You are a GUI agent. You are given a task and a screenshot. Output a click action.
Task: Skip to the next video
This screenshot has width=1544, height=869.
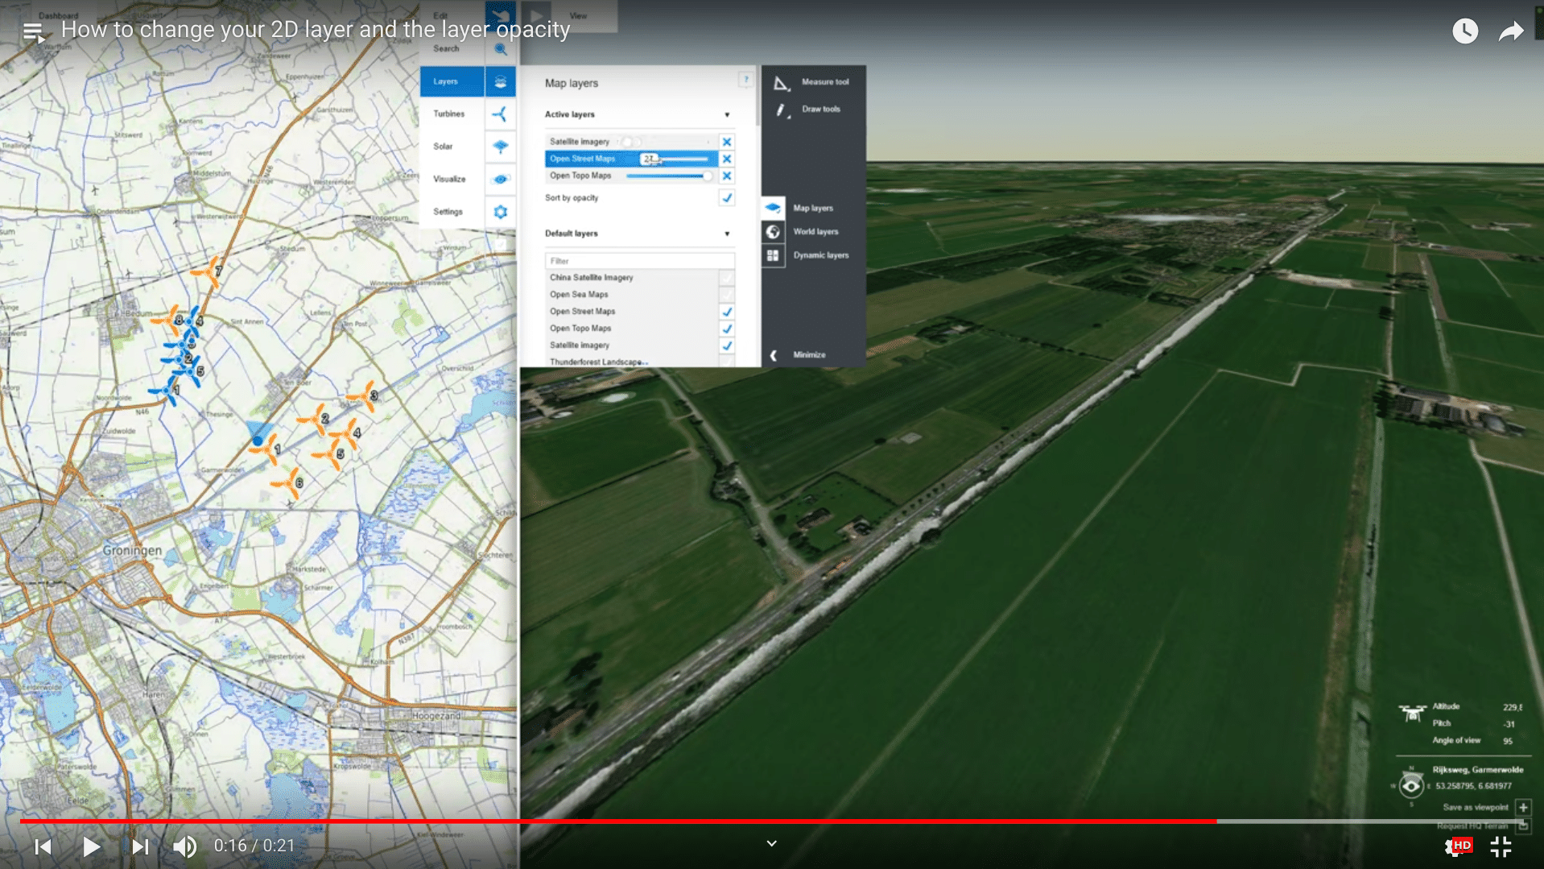click(x=140, y=846)
